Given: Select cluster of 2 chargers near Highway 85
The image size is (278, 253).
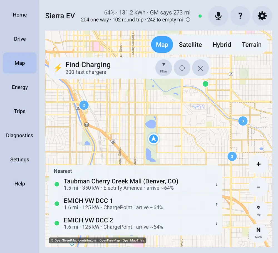Looking at the screenshot, I should [x=84, y=105].
